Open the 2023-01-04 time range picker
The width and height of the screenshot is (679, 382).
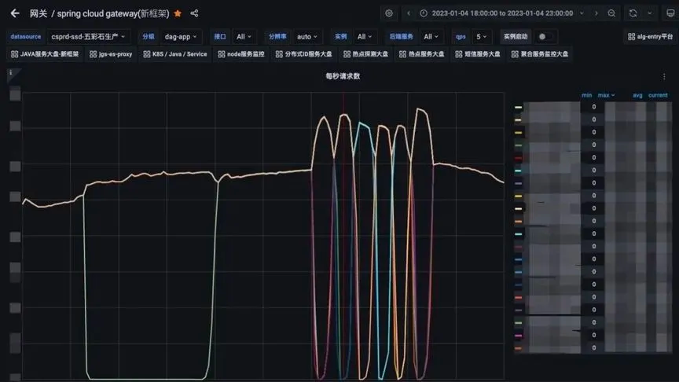click(x=502, y=13)
